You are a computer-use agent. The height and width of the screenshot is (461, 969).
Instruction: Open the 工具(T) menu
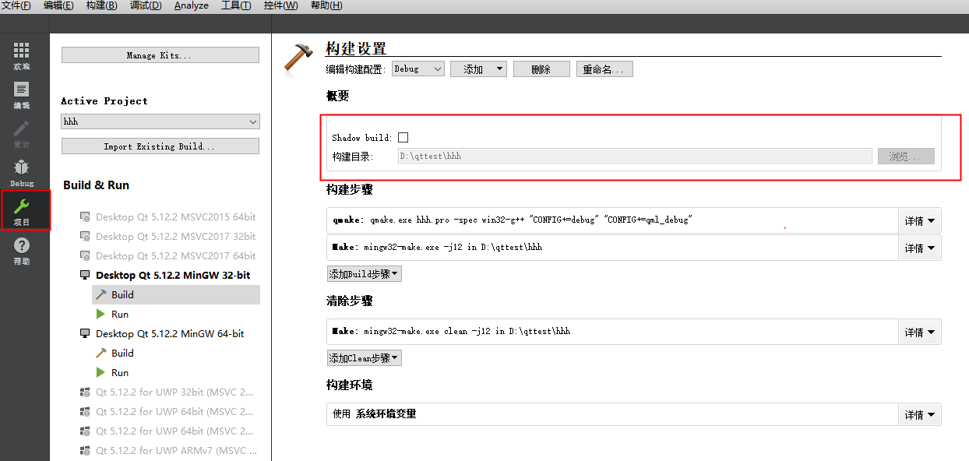[x=236, y=5]
